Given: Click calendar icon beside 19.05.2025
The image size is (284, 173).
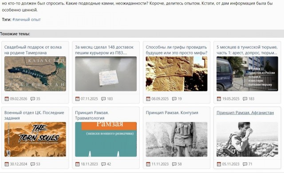Looking at the screenshot, I should 219,99.
